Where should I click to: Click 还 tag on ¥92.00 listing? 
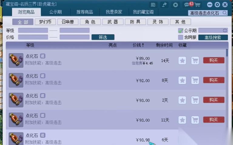click(x=43, y=76)
